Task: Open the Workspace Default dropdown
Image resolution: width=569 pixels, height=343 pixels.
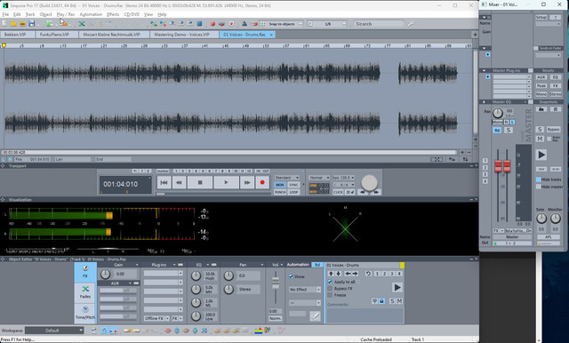Action: tap(54, 331)
